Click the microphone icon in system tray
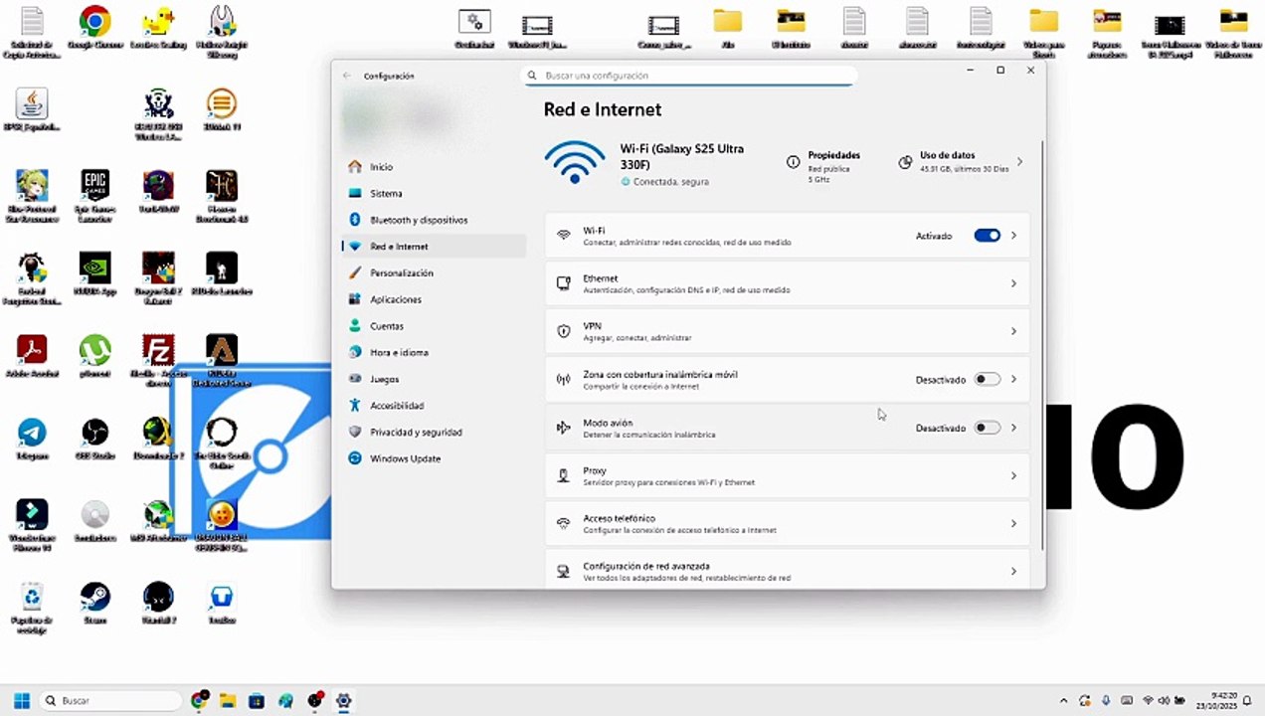The image size is (1265, 716). 1106,701
